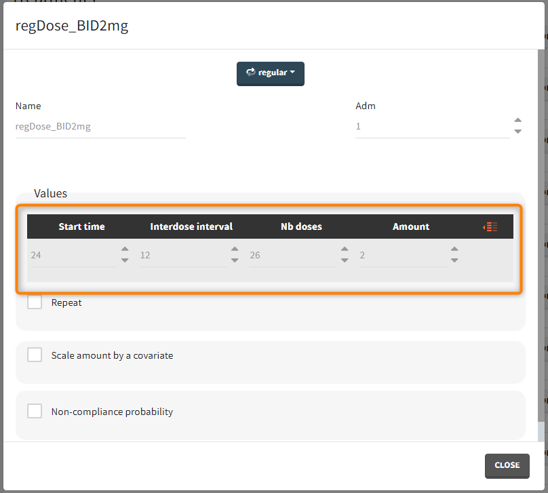This screenshot has height=493, width=548.
Task: Lower Nb doses using down arrow
Action: coord(345,260)
